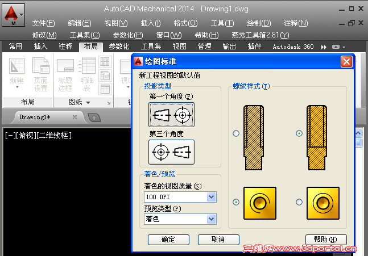The width and height of the screenshot is (368, 256).
Task: Switch to the 工具集 ribbon tab
Action: tap(151, 47)
